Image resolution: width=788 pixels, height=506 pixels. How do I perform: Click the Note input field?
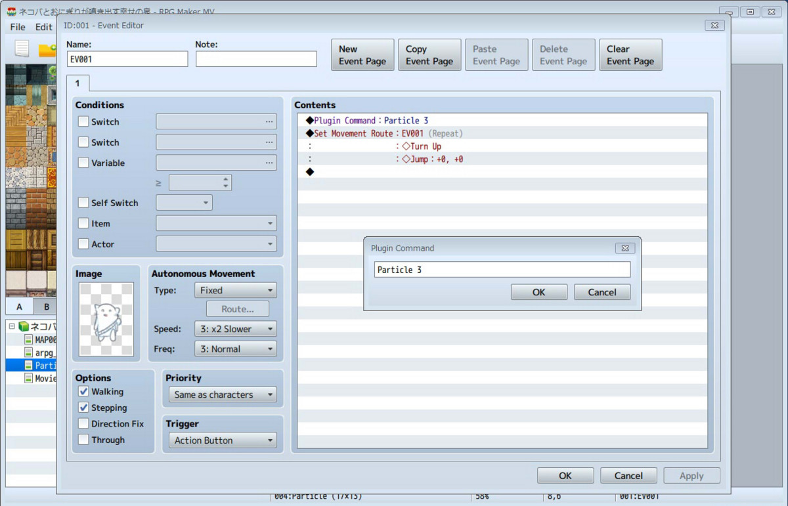256,58
